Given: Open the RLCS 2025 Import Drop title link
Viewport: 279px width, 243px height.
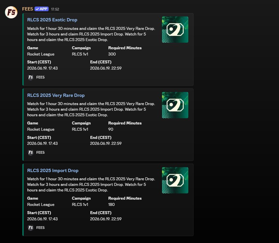Looking at the screenshot, I should pos(53,170).
